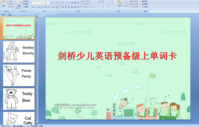Viewport: 199px width, 127px height.
Task: Open the line spacing menu
Action: click(78, 3)
